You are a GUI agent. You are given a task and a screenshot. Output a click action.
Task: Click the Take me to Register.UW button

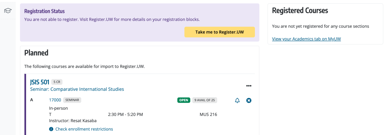(220, 32)
